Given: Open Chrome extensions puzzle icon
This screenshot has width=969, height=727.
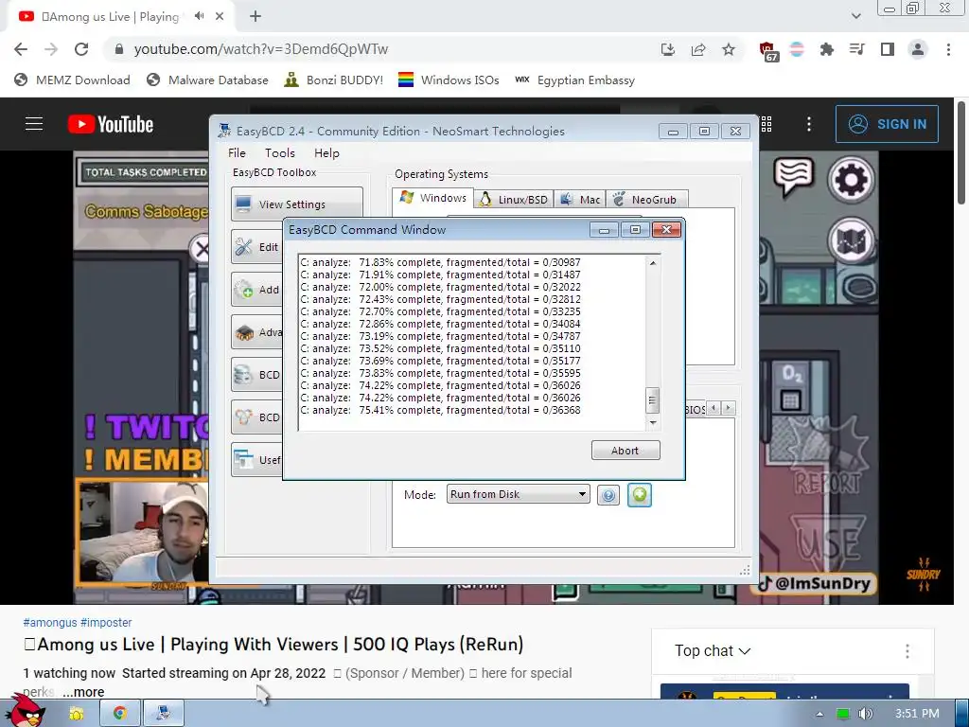Looking at the screenshot, I should pos(827,49).
